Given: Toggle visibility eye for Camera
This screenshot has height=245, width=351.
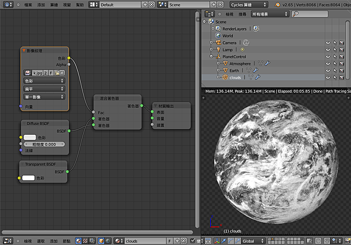Looking at the screenshot, I should pos(328,43).
